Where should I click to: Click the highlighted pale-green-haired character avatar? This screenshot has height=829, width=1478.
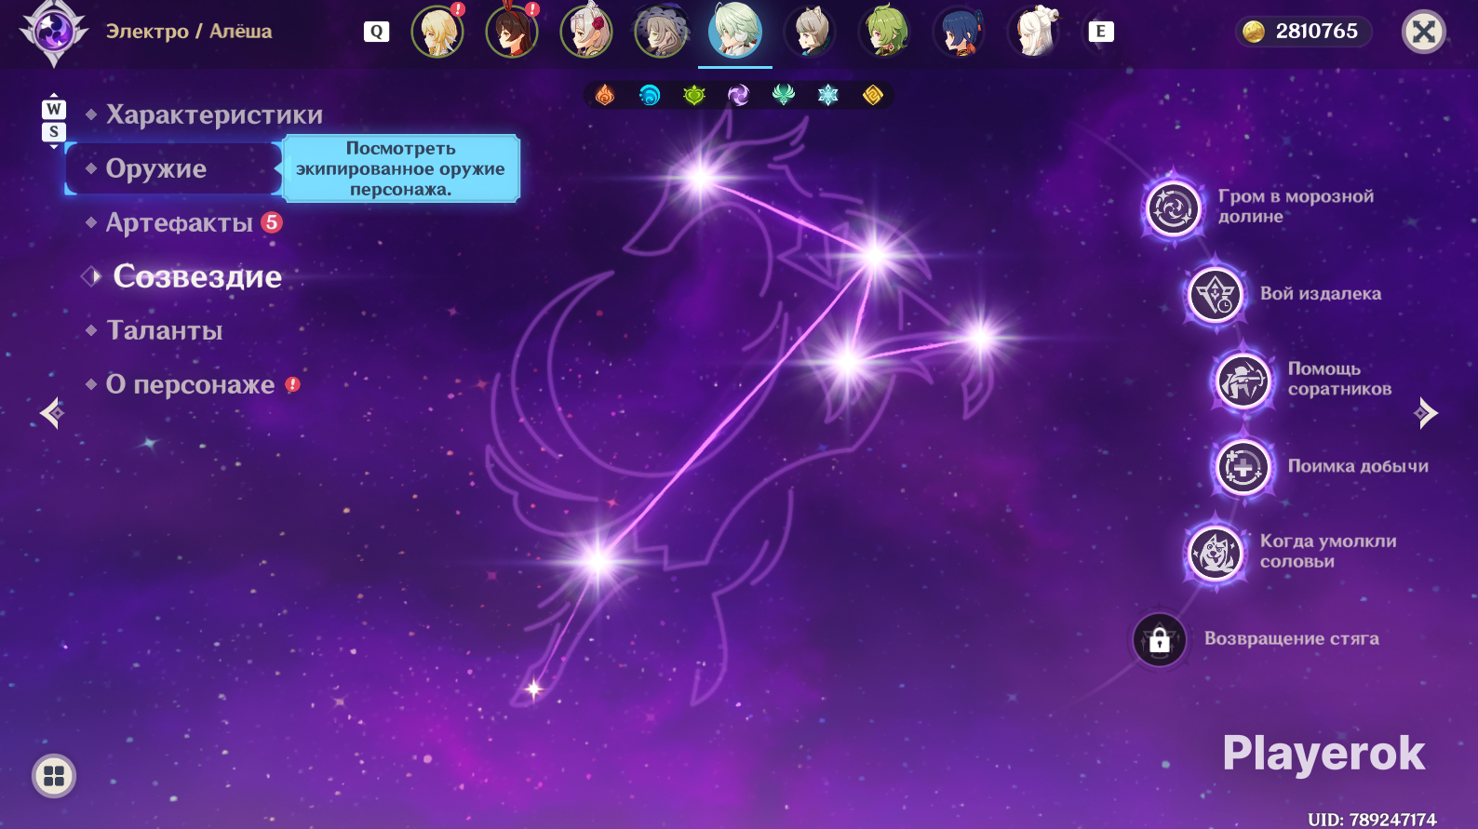[735, 31]
